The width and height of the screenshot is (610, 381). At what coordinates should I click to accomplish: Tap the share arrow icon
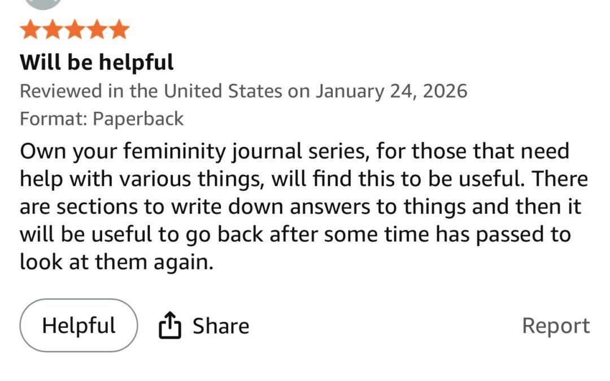[x=170, y=326]
